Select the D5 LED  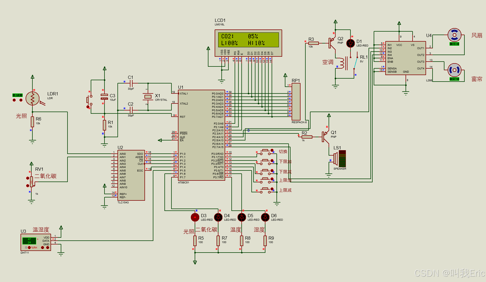(x=242, y=217)
